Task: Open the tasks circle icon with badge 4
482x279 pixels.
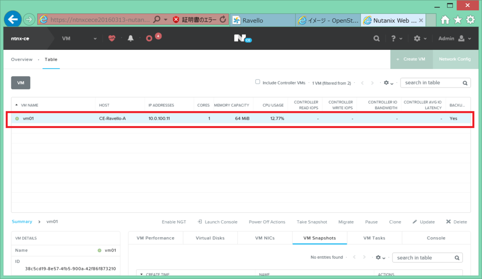Action: (149, 39)
